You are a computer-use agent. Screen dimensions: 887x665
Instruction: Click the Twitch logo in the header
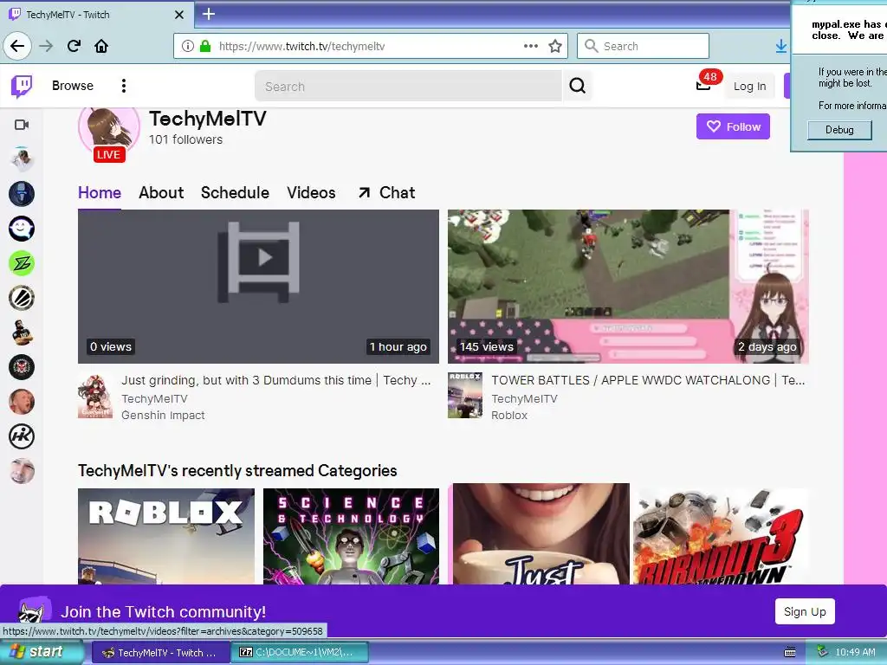click(x=22, y=86)
